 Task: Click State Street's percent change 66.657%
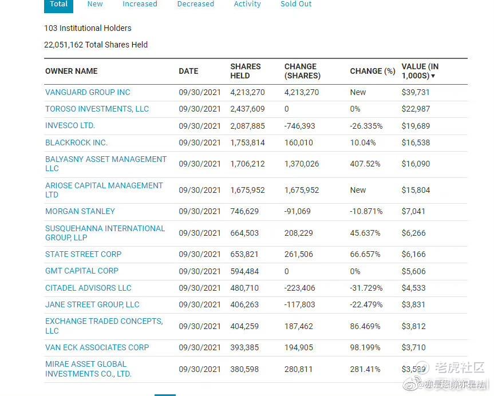(365, 254)
